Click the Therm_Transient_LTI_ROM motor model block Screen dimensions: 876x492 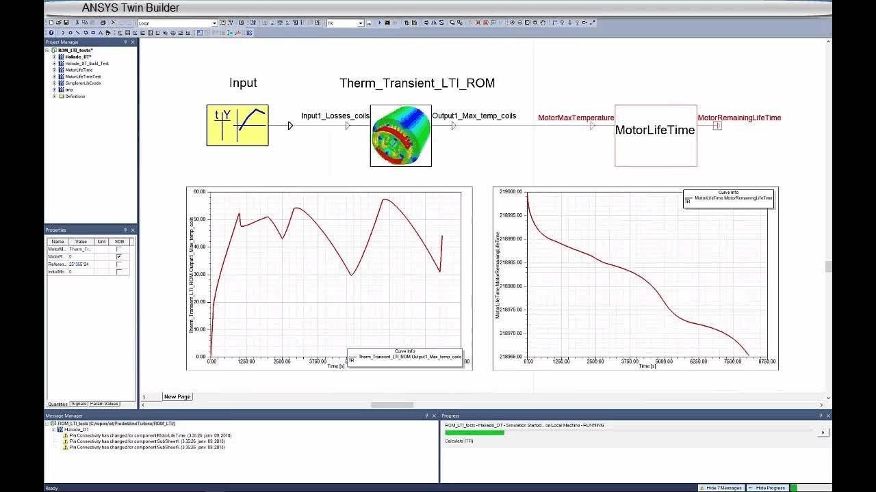(401, 135)
